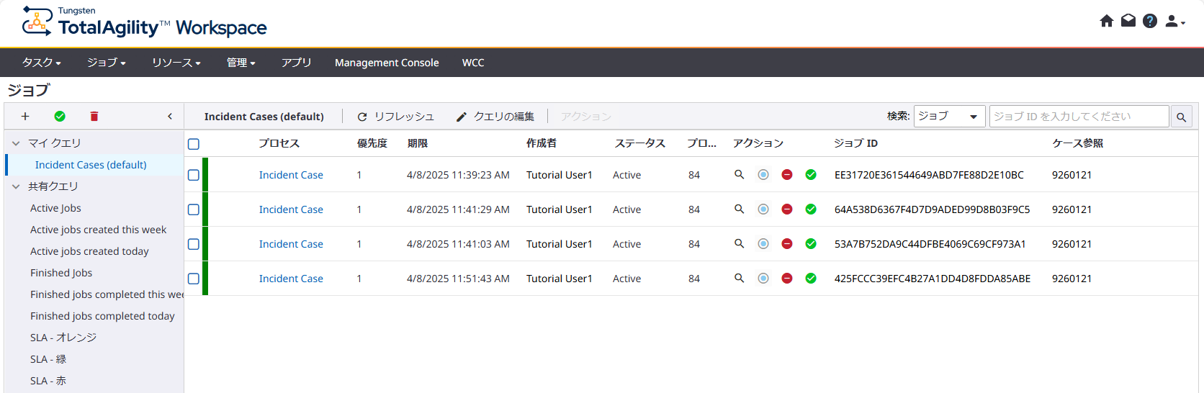This screenshot has width=1204, height=393.
Task: Open Incident Case link for job 425FCCC3
Action: (x=291, y=279)
